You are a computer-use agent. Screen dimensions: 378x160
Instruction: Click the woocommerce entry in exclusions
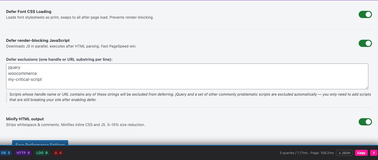[22, 73]
